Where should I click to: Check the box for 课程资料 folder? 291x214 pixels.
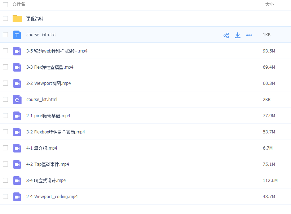[5, 18]
